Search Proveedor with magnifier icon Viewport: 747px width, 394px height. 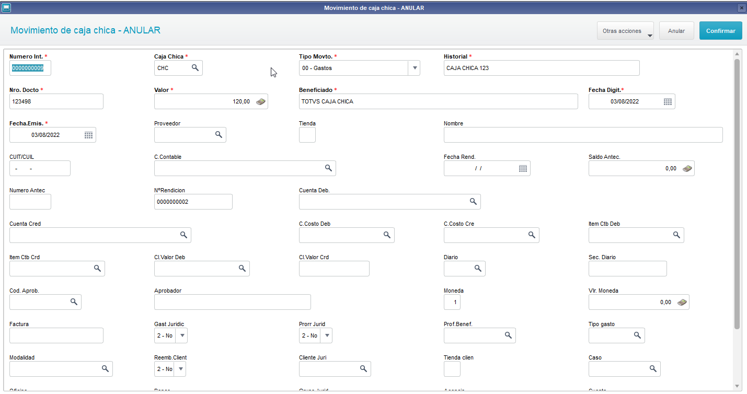(x=219, y=135)
